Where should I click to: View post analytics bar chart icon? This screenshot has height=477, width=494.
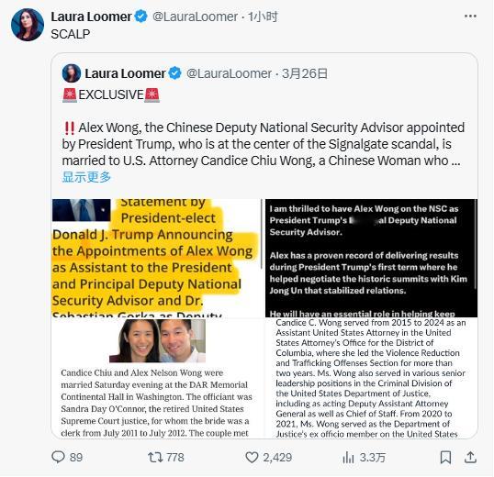(x=348, y=457)
